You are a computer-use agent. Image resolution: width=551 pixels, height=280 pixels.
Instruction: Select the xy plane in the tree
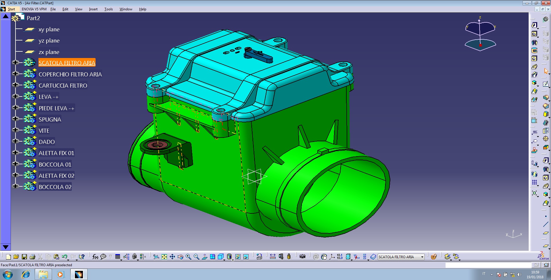coord(49,30)
